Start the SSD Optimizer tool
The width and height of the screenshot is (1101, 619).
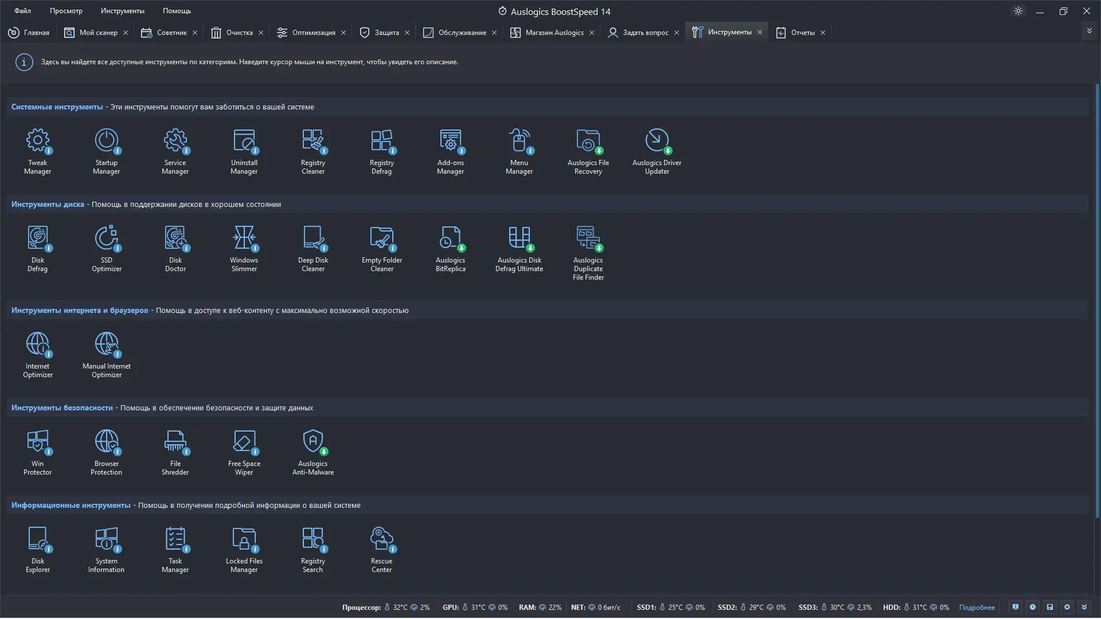107,248
